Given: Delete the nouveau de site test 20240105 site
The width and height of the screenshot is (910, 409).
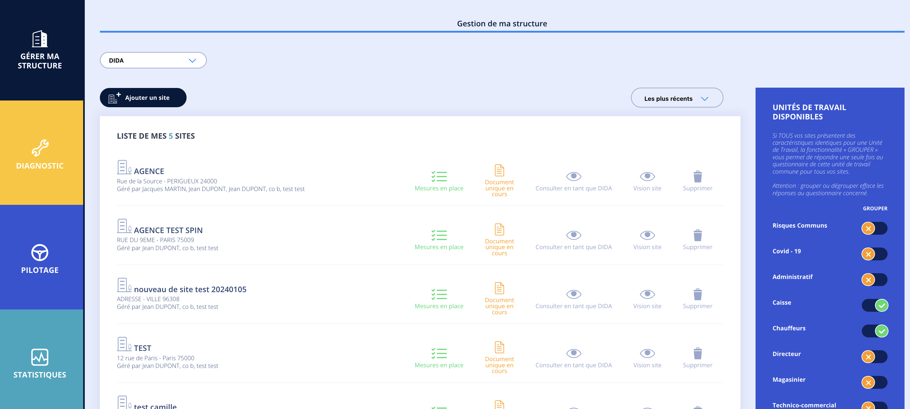Looking at the screenshot, I should (x=697, y=299).
